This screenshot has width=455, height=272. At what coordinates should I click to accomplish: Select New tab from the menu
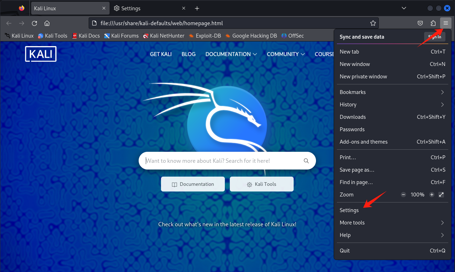(x=393, y=52)
